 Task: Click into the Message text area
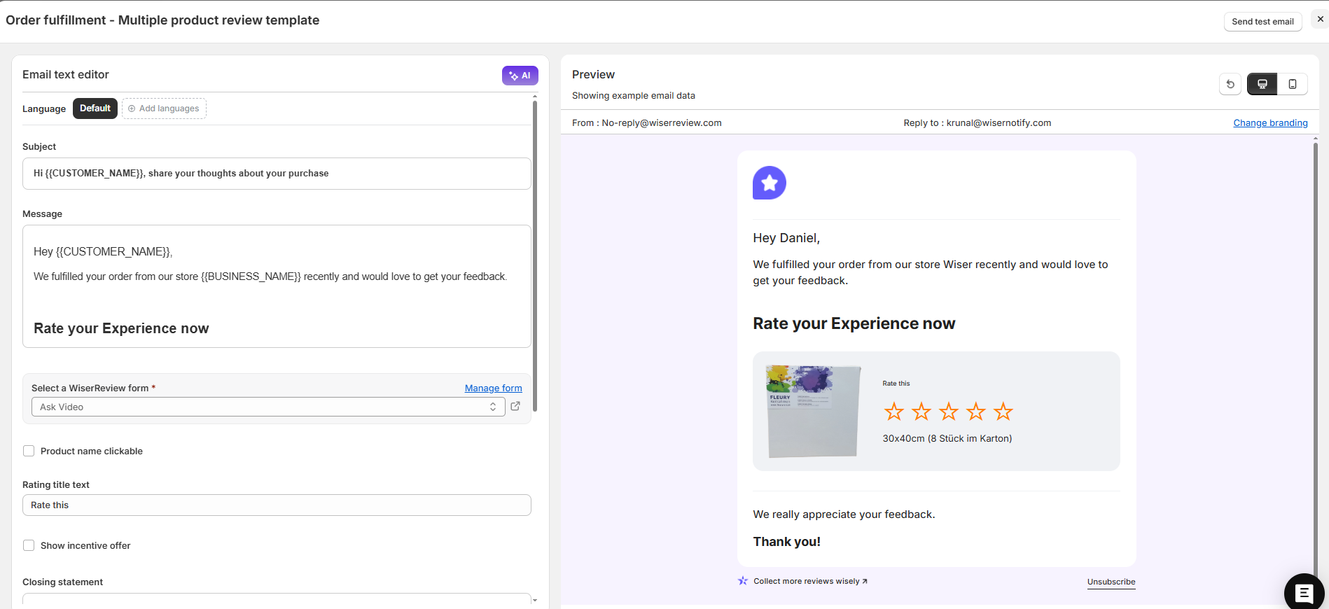277,286
